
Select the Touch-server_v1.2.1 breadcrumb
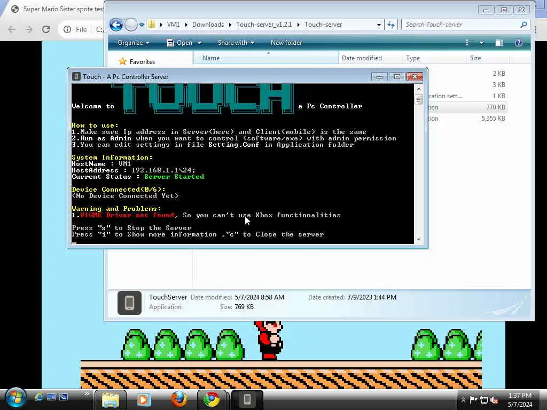264,25
